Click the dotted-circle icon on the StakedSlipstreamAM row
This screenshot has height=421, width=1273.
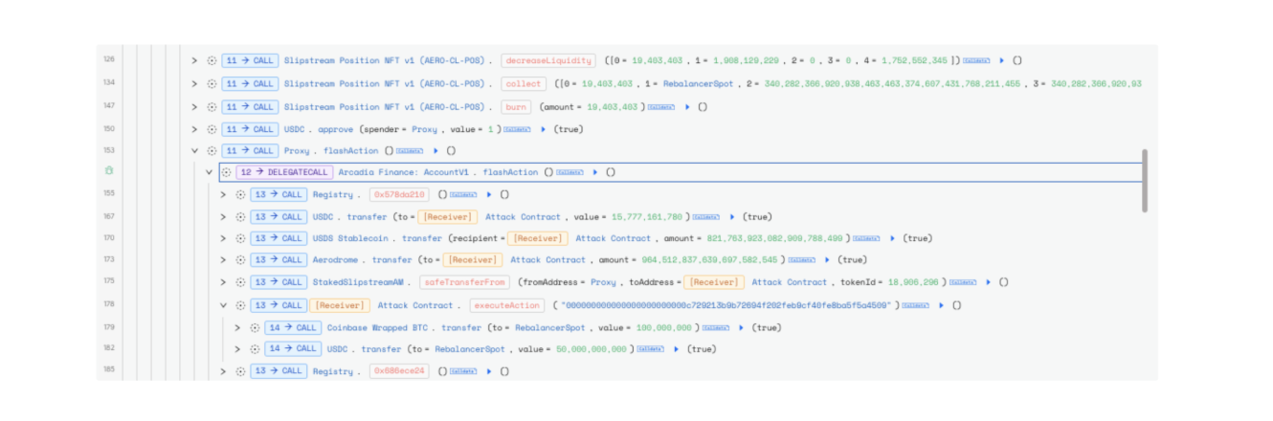point(241,282)
